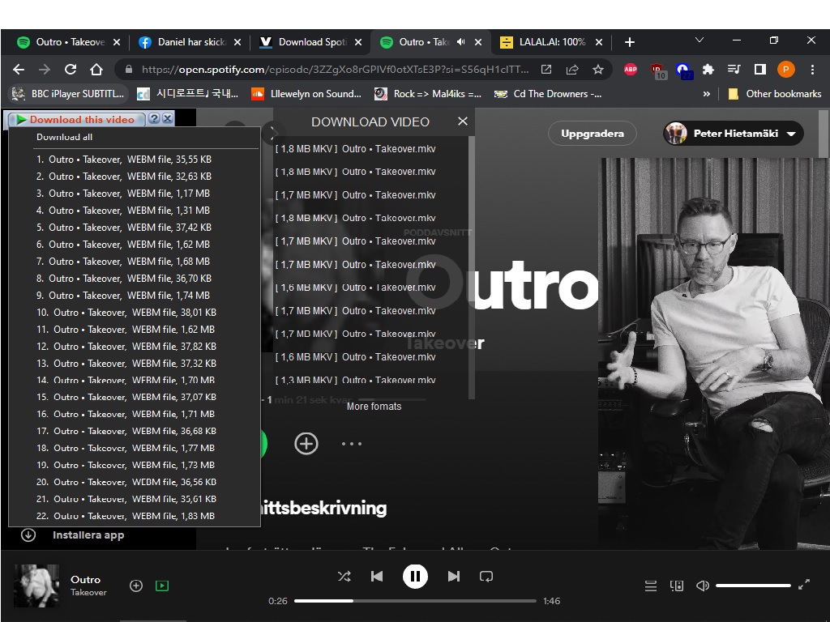Screen dimensions: 830x622
Task: Start the Download this video button
Action: 75,120
